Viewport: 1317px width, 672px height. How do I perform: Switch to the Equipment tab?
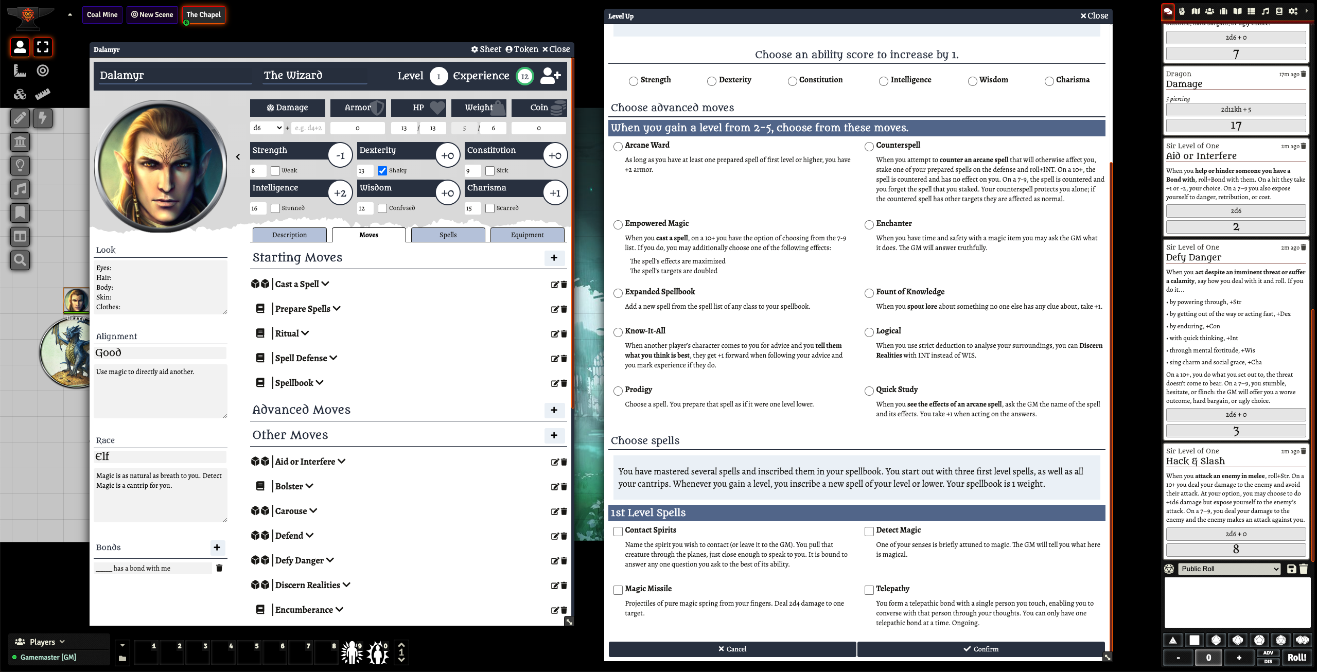point(527,235)
